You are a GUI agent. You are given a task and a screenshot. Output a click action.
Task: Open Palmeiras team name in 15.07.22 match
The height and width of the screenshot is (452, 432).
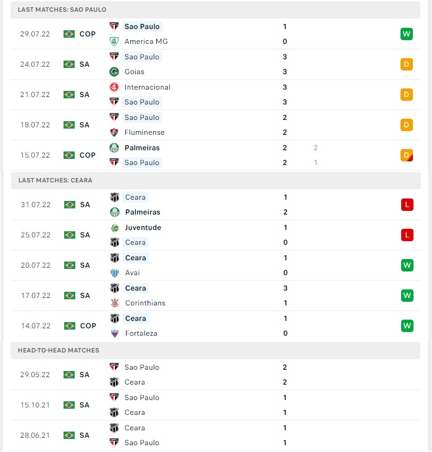click(142, 148)
